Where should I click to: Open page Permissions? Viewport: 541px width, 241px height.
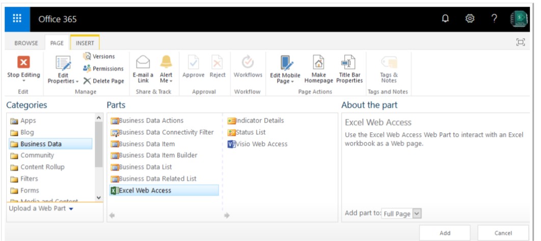[103, 69]
